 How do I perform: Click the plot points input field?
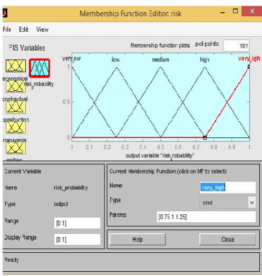point(236,46)
